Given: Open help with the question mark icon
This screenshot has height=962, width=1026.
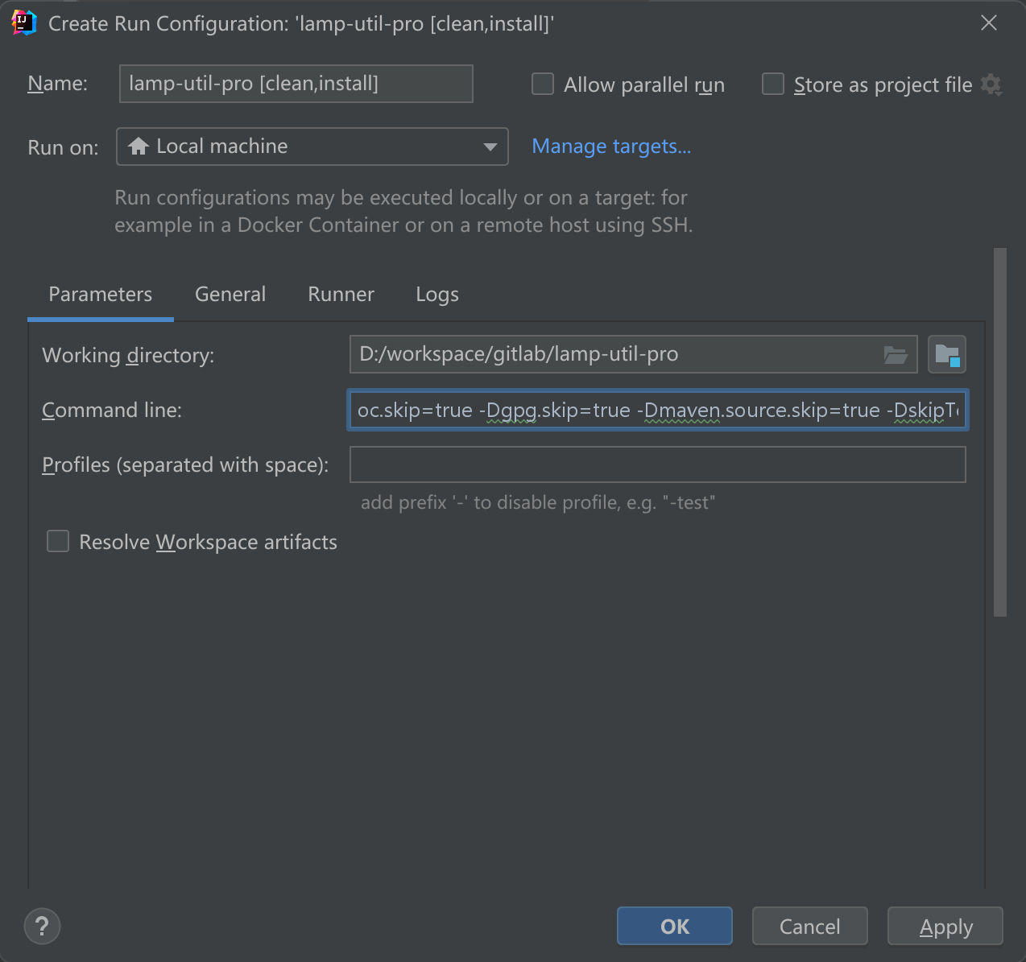Looking at the screenshot, I should pyautogui.click(x=42, y=926).
